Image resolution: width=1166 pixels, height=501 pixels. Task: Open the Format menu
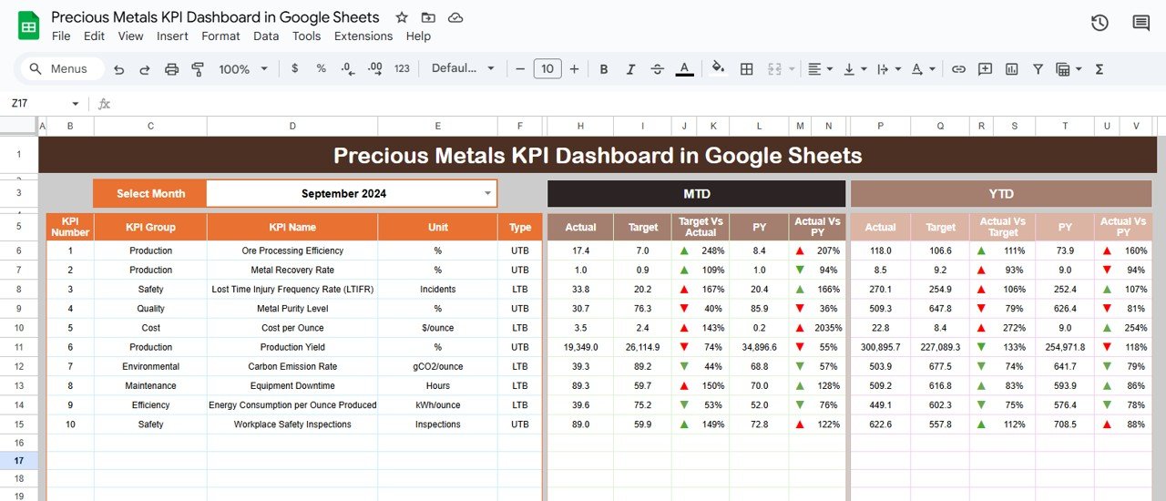coord(220,36)
